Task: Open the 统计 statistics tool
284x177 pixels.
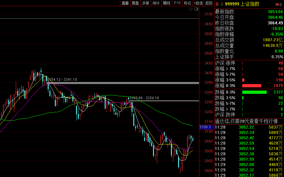Action: pyautogui.click(x=156, y=3)
